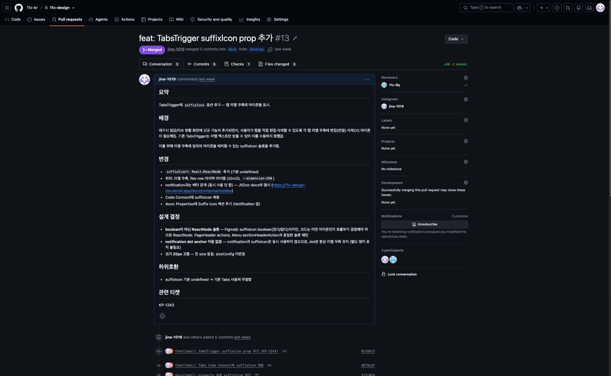The width and height of the screenshot is (611, 376).
Task: Switch to the Commits tab
Action: pos(202,64)
